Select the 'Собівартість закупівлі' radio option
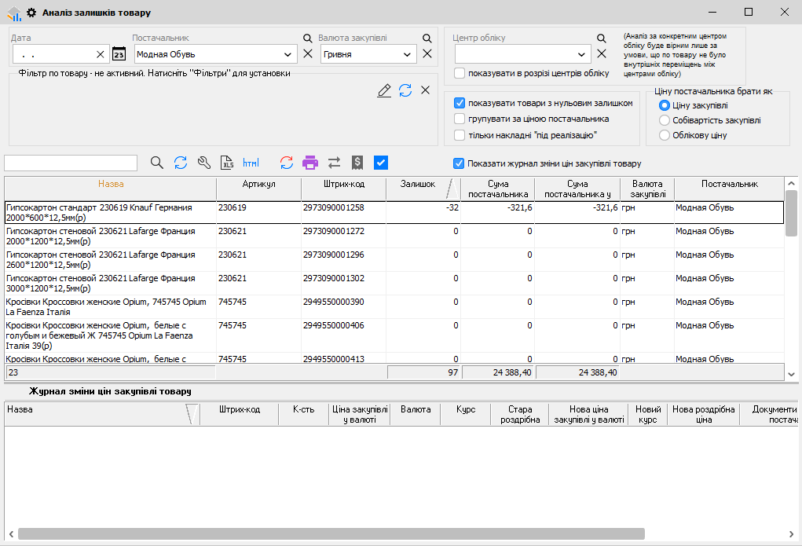Viewport: 802px width, 546px height. [x=665, y=120]
